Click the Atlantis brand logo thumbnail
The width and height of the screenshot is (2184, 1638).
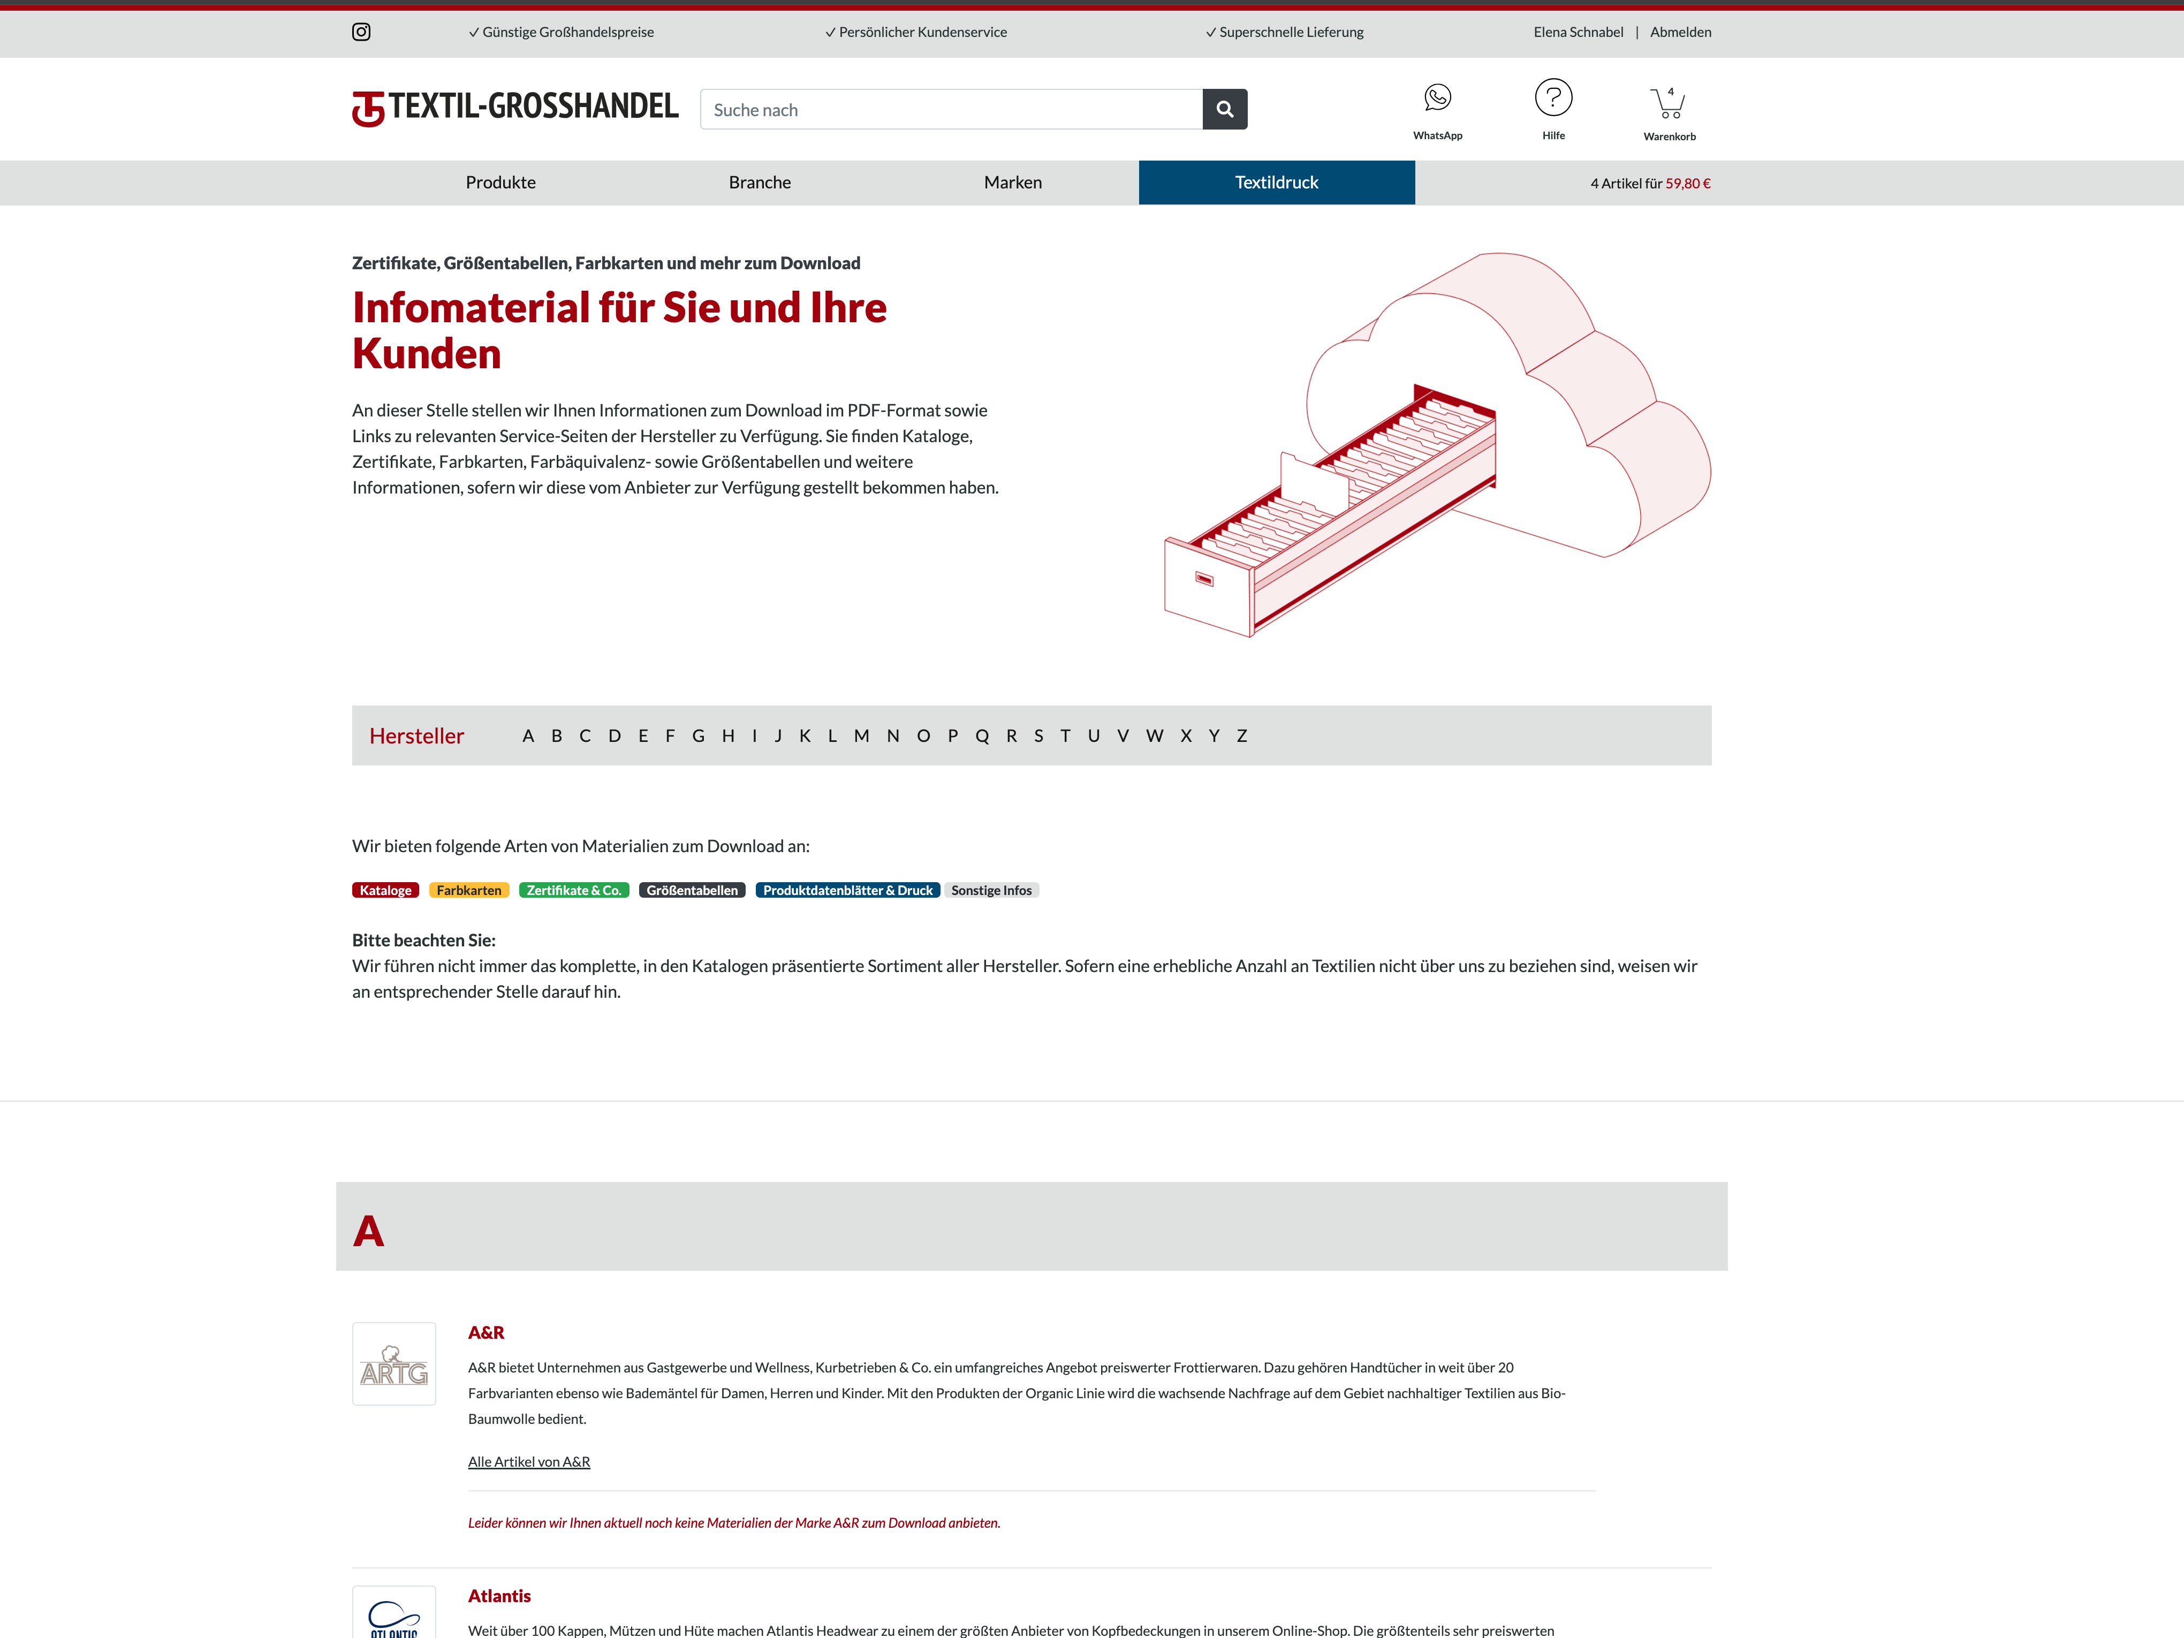[x=394, y=1612]
